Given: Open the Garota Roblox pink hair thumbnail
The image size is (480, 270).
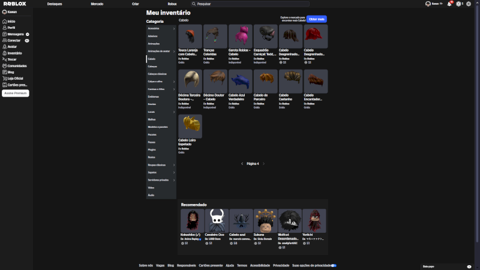Looking at the screenshot, I should pyautogui.click(x=241, y=37).
